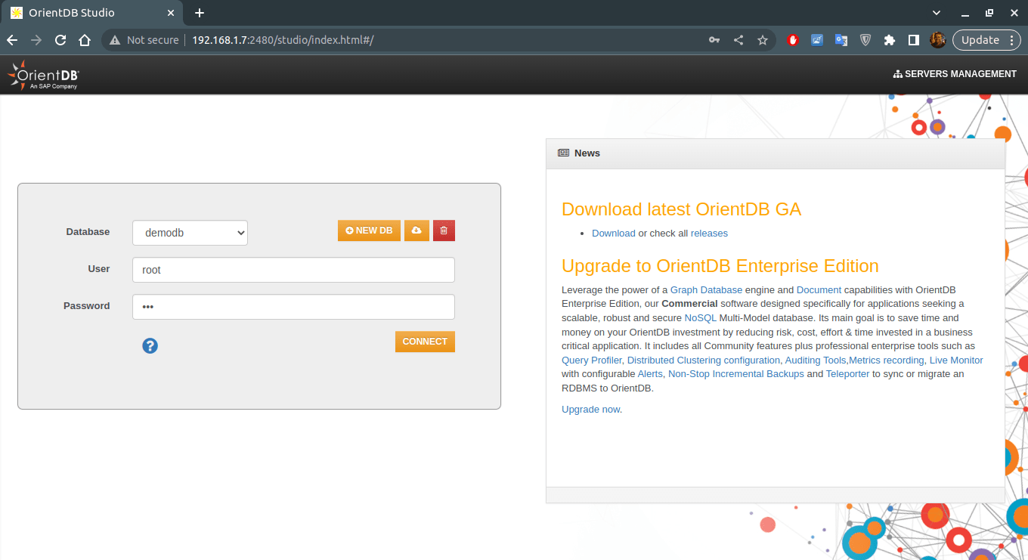1028x560 pixels.
Task: Click the NEW DB button
Action: pos(369,230)
